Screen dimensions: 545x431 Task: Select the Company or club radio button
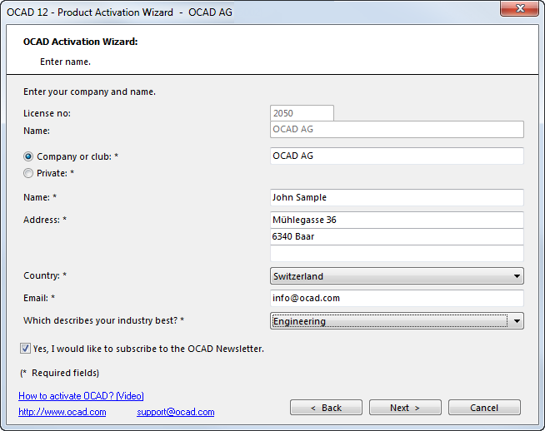point(28,156)
